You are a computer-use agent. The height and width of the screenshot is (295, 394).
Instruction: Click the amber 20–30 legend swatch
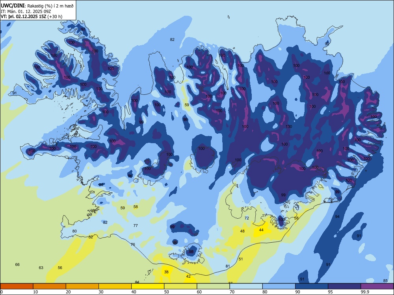pyautogui.click(x=82, y=286)
